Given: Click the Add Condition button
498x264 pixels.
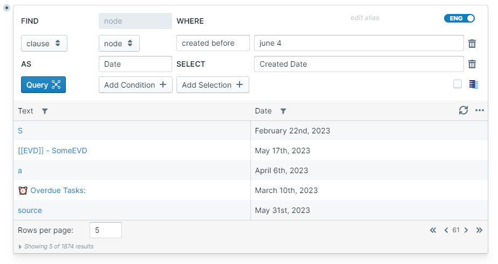Looking at the screenshot, I should (135, 85).
